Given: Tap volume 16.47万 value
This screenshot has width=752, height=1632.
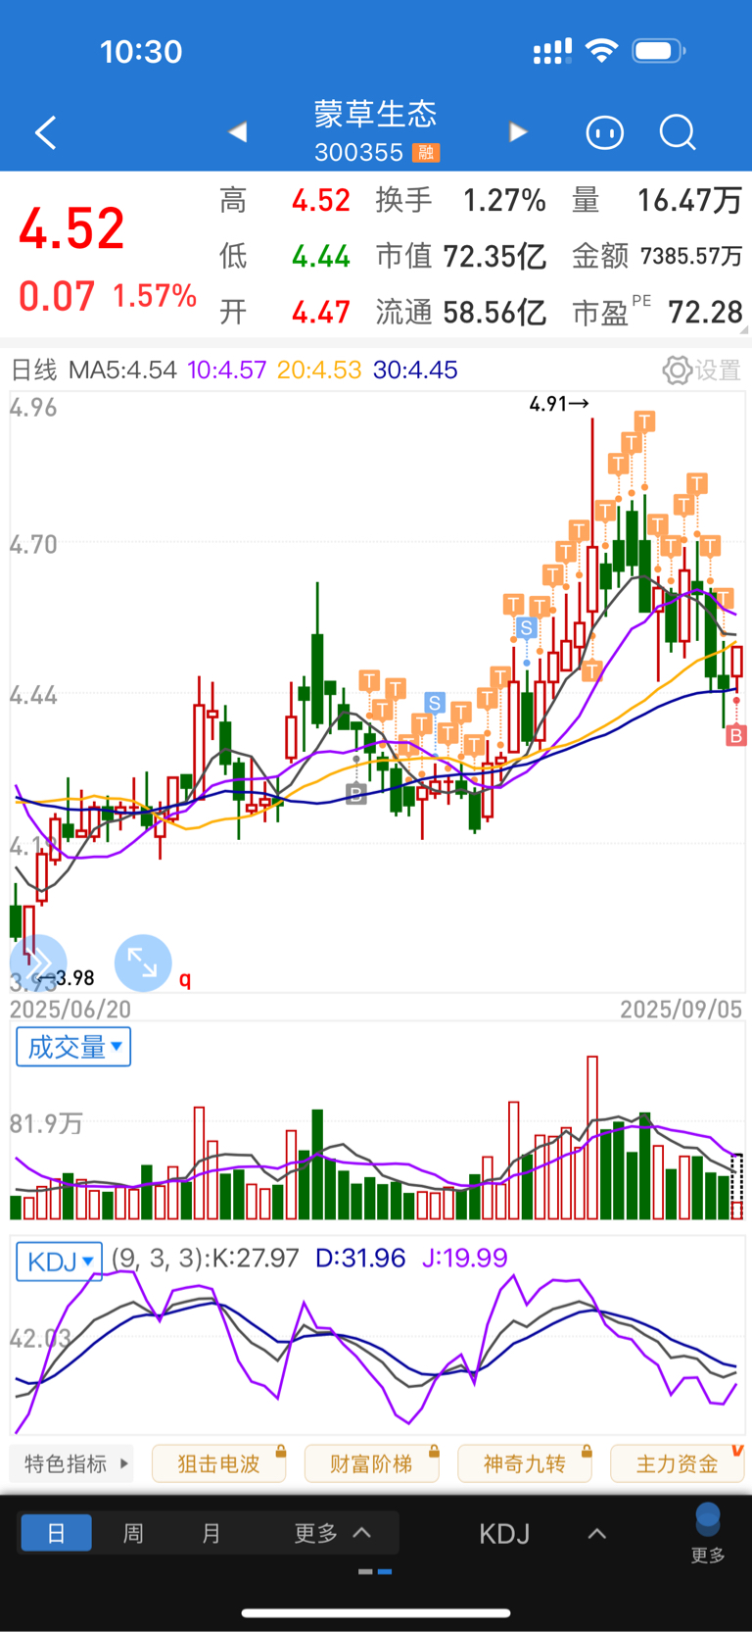Looking at the screenshot, I should 689,201.
